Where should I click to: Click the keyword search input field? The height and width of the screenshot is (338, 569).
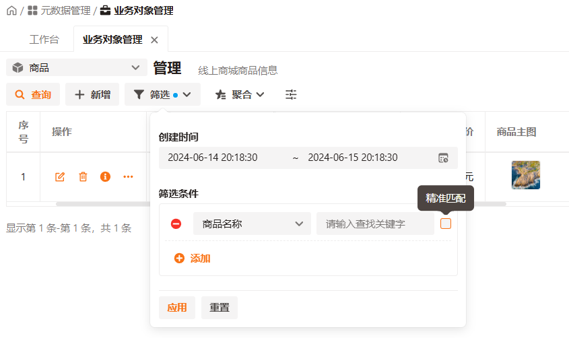tap(375, 224)
